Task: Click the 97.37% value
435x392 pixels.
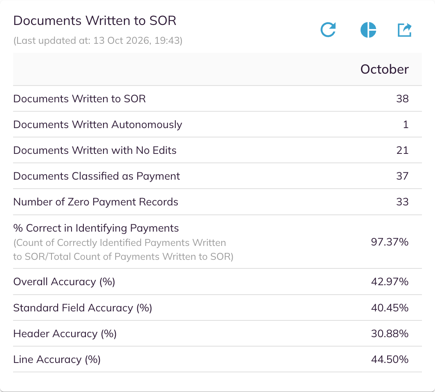Action: coord(390,242)
